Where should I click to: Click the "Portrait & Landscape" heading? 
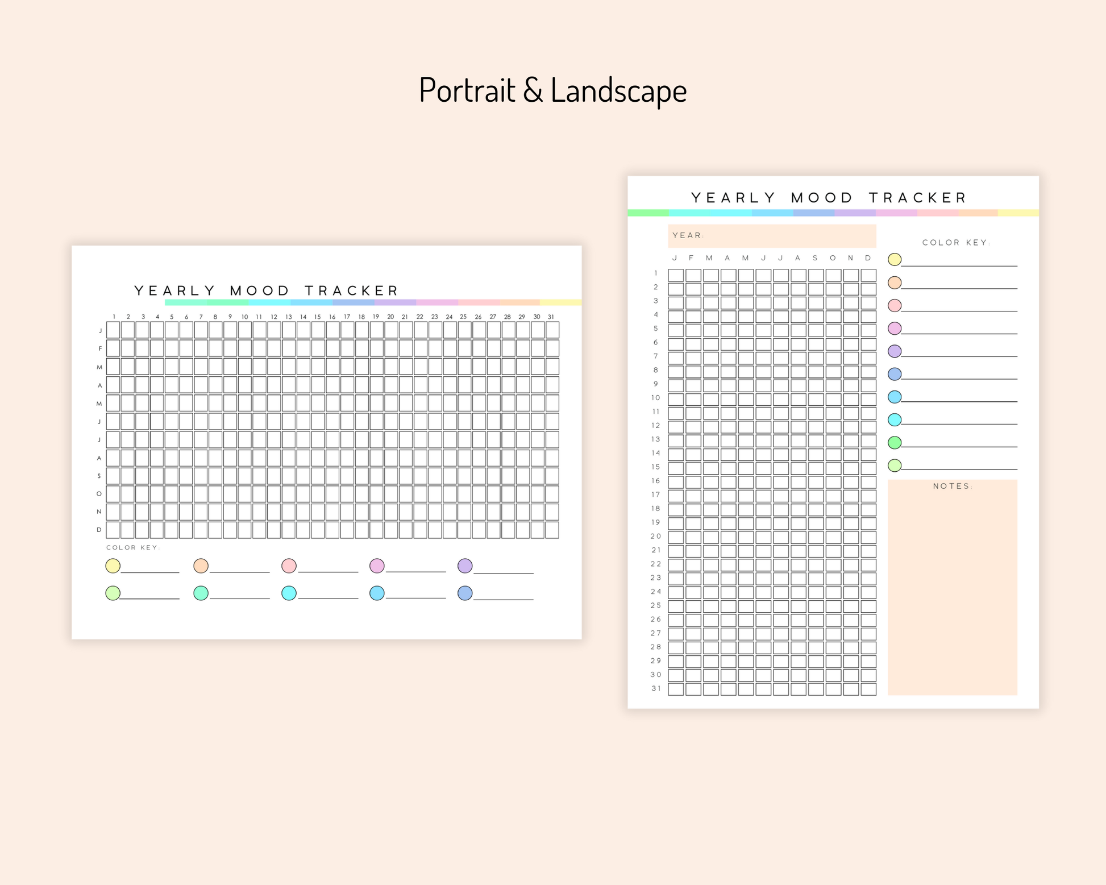coord(552,90)
